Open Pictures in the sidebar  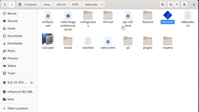(19, 58)
